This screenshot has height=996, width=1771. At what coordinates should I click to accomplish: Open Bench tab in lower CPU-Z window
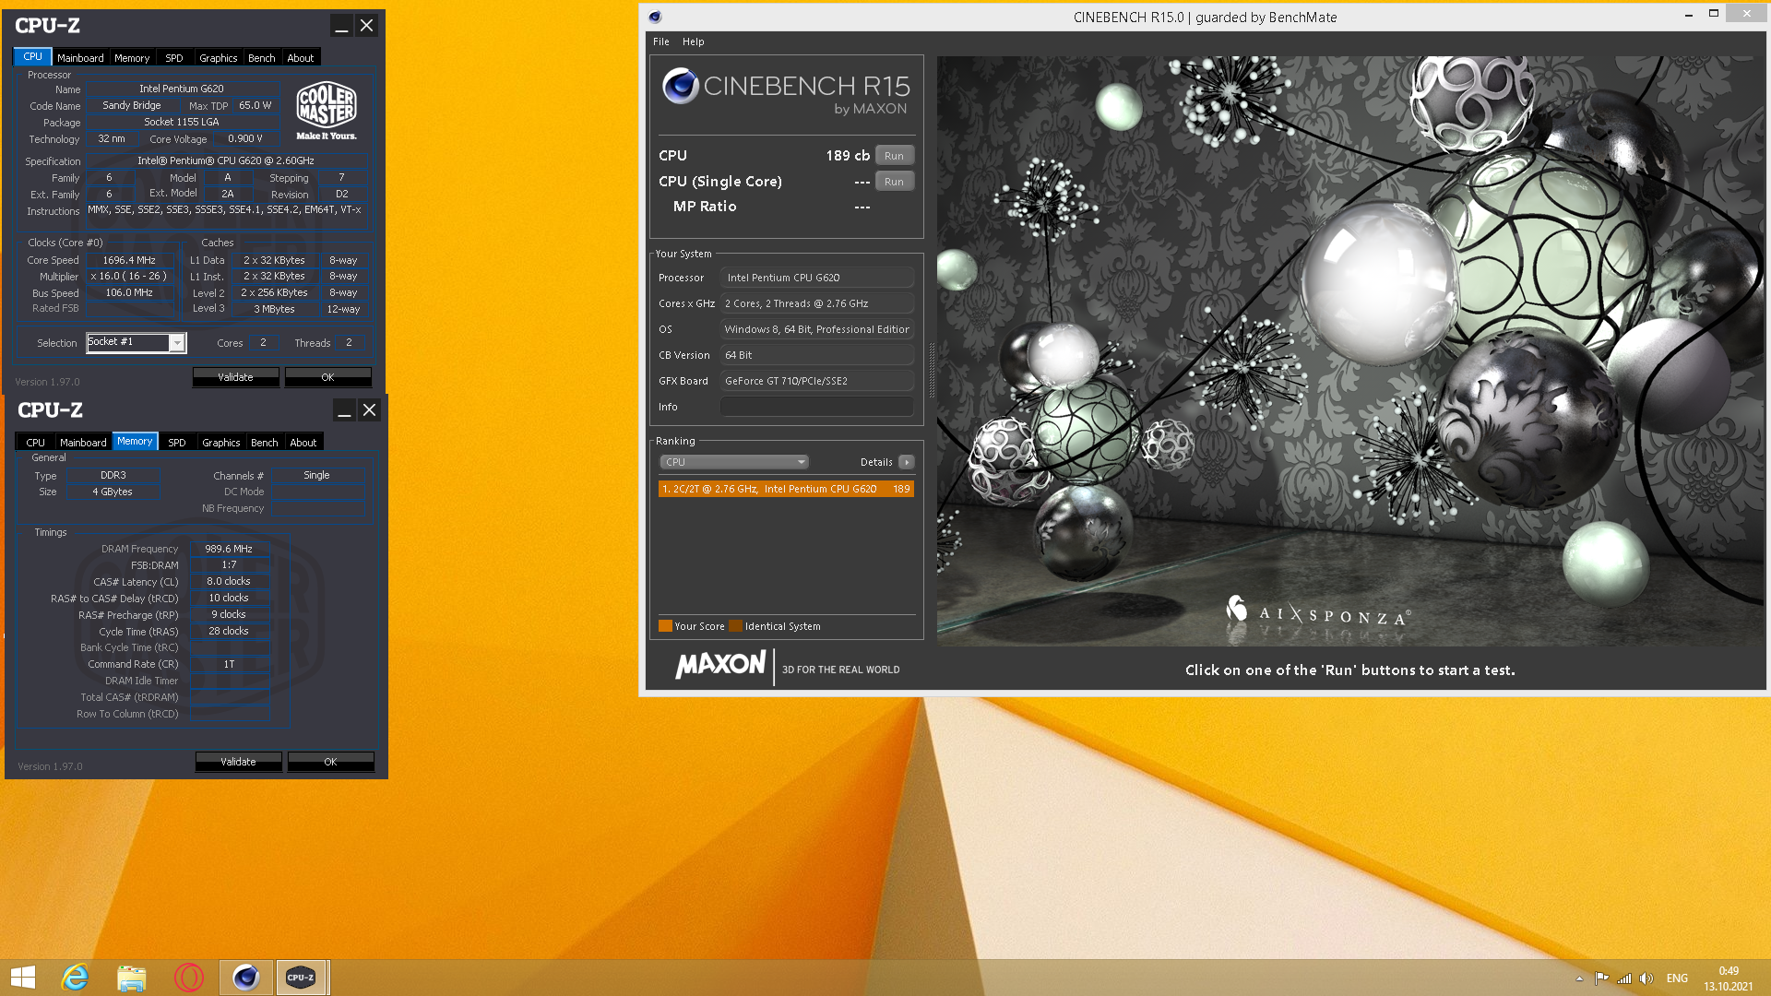tap(265, 442)
